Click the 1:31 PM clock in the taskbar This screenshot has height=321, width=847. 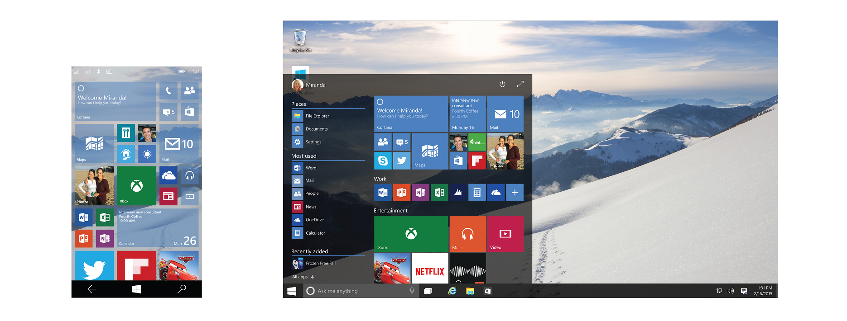(763, 291)
